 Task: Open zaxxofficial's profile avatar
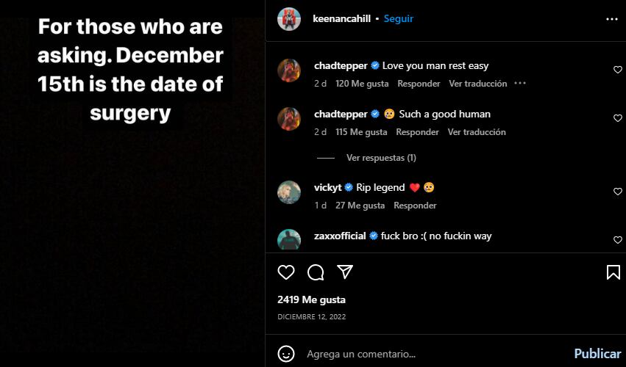tap(289, 240)
